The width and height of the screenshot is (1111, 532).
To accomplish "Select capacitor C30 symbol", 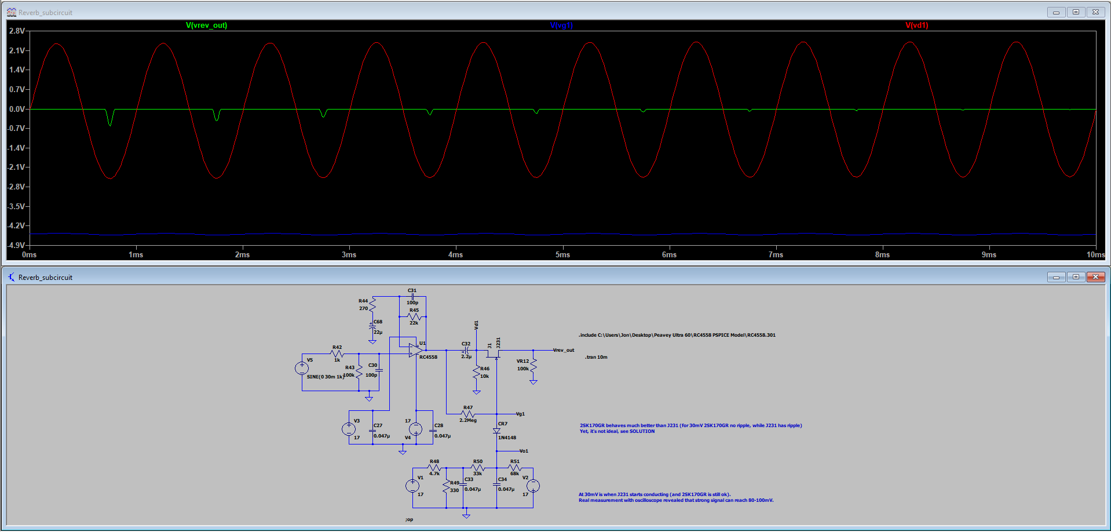I will coord(379,370).
